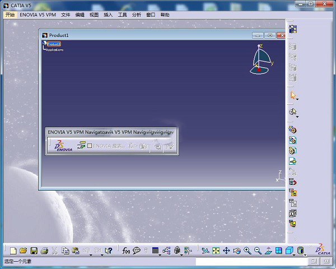This screenshot has height=269, width=336.
Task: Open the 编辑 menu
Action: point(80,15)
